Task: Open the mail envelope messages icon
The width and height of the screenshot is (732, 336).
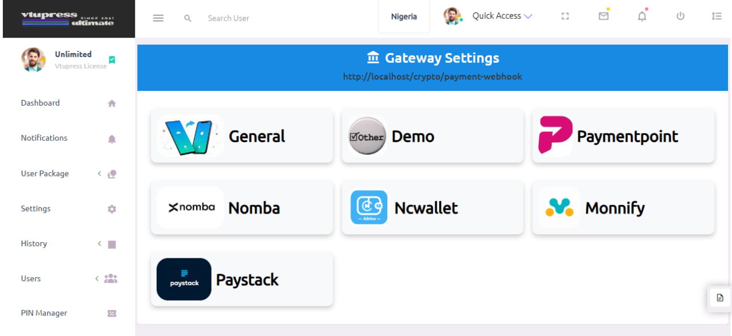Action: coord(603,17)
